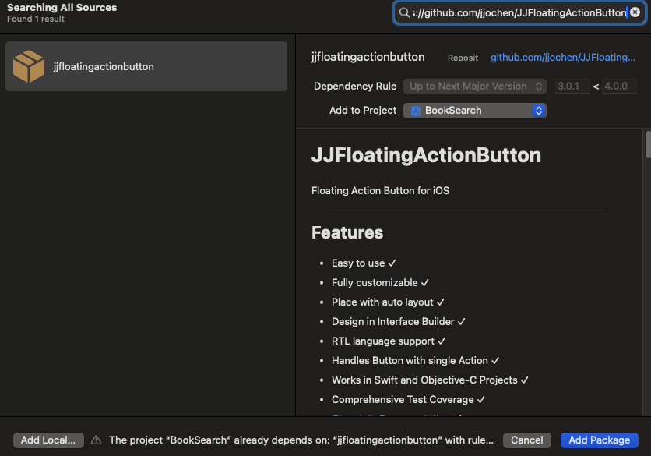
Task: Click the jjfloatingactionbutton title in detail pane
Action: tap(368, 57)
